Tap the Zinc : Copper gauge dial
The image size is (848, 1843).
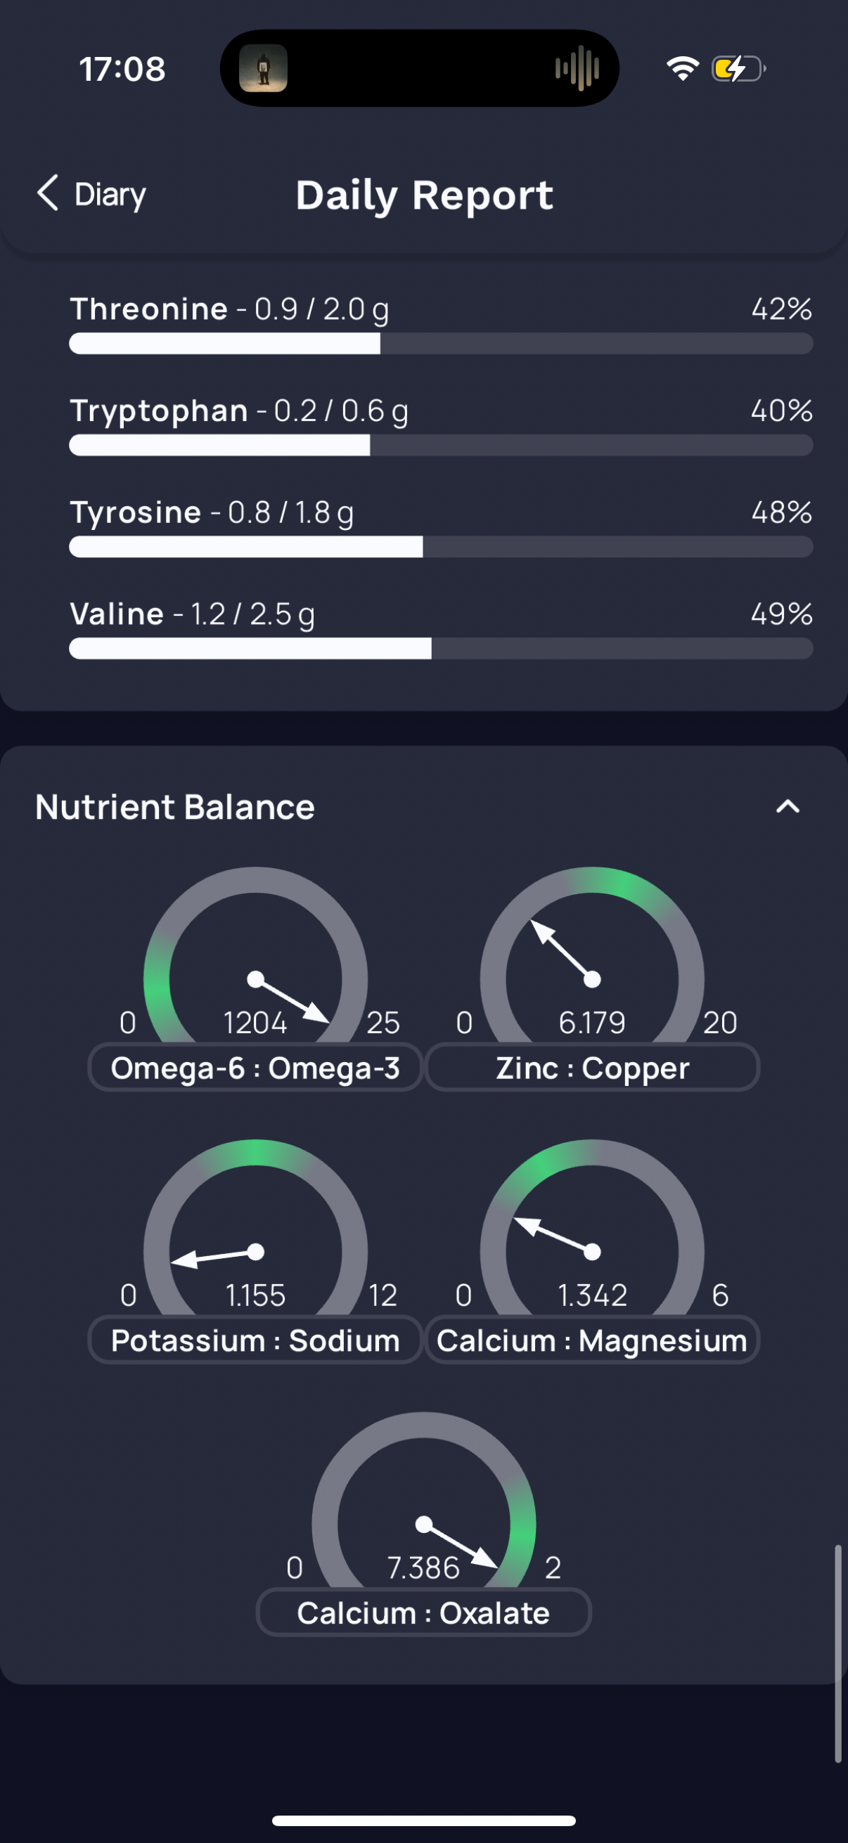pos(592,955)
